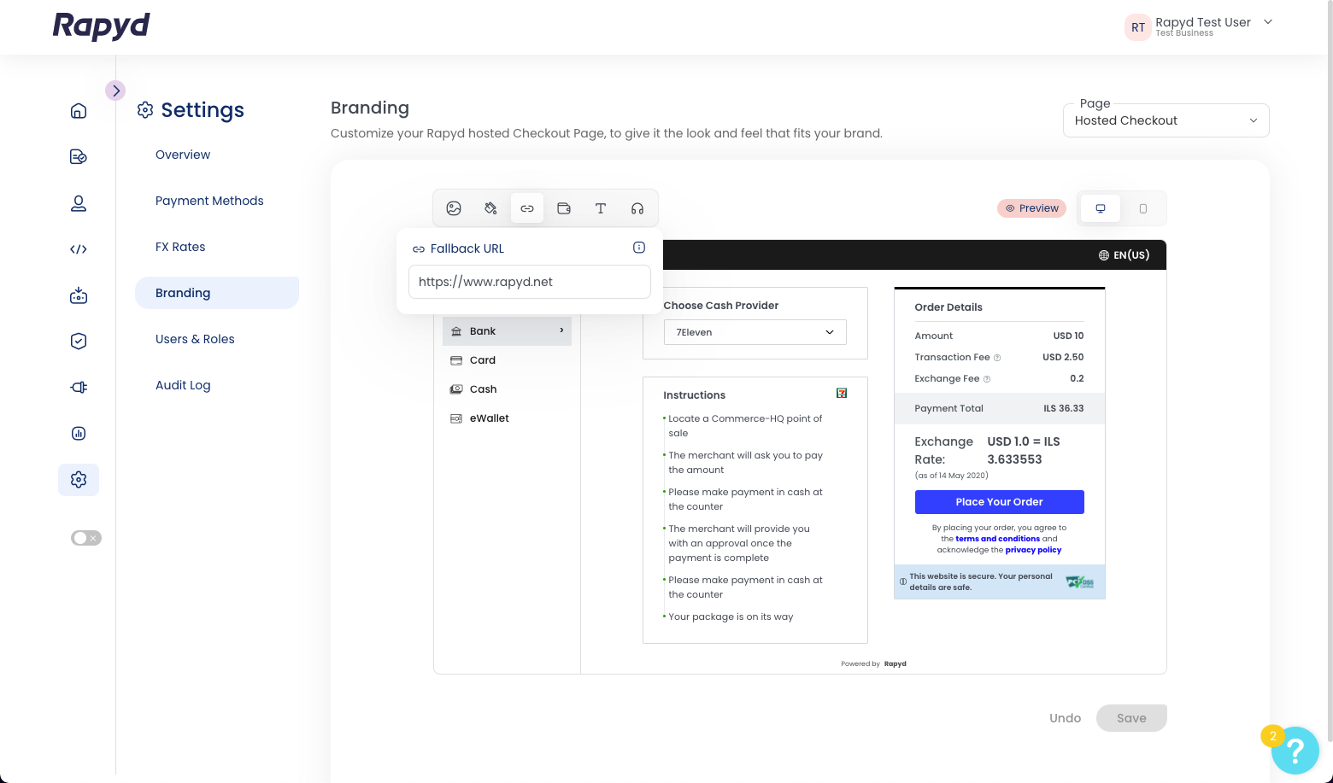
Task: Open the wallet payment options tool
Action: pos(564,208)
